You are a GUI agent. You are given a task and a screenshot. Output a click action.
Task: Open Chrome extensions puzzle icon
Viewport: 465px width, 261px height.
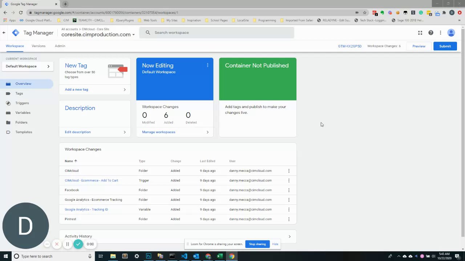click(444, 12)
